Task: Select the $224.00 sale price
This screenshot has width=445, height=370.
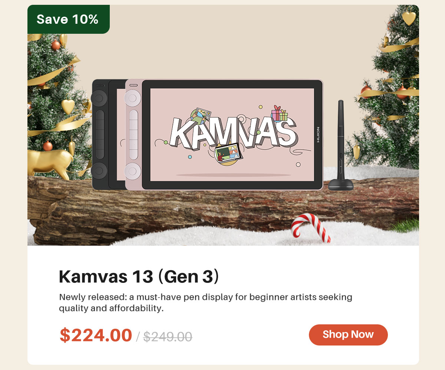Action: coord(96,335)
